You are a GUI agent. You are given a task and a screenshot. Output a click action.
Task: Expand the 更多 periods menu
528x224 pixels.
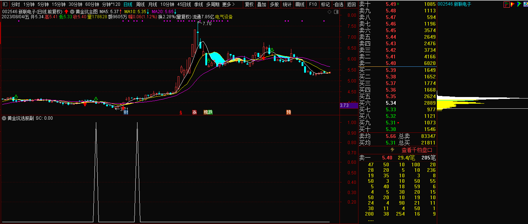point(228,5)
